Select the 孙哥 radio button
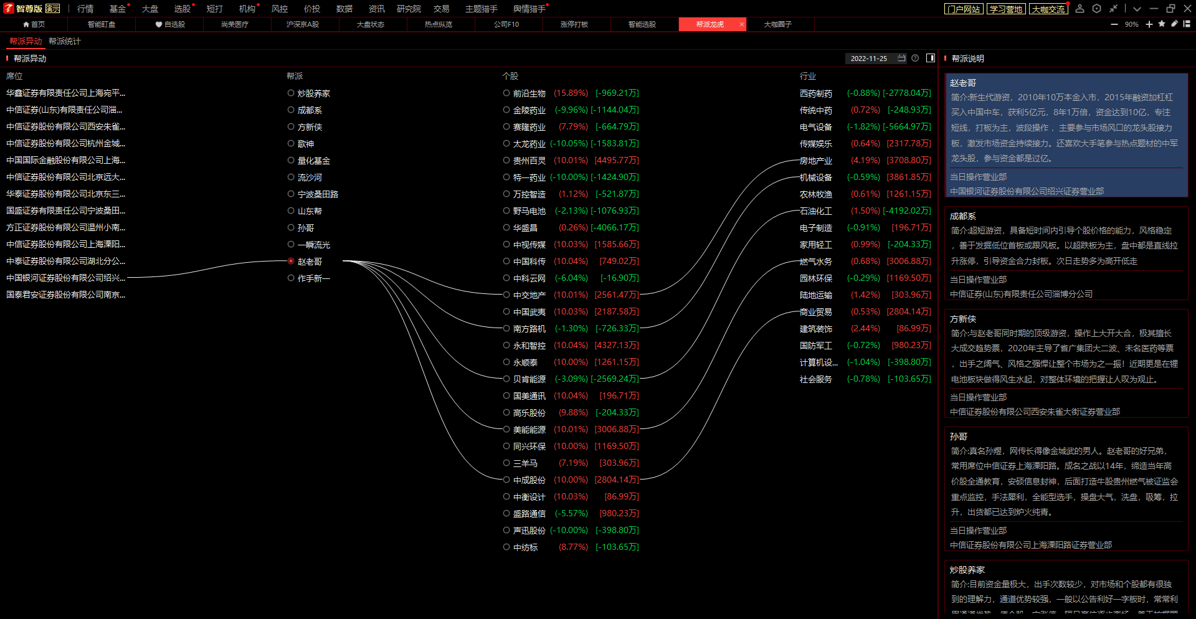The width and height of the screenshot is (1196, 619). click(x=291, y=227)
